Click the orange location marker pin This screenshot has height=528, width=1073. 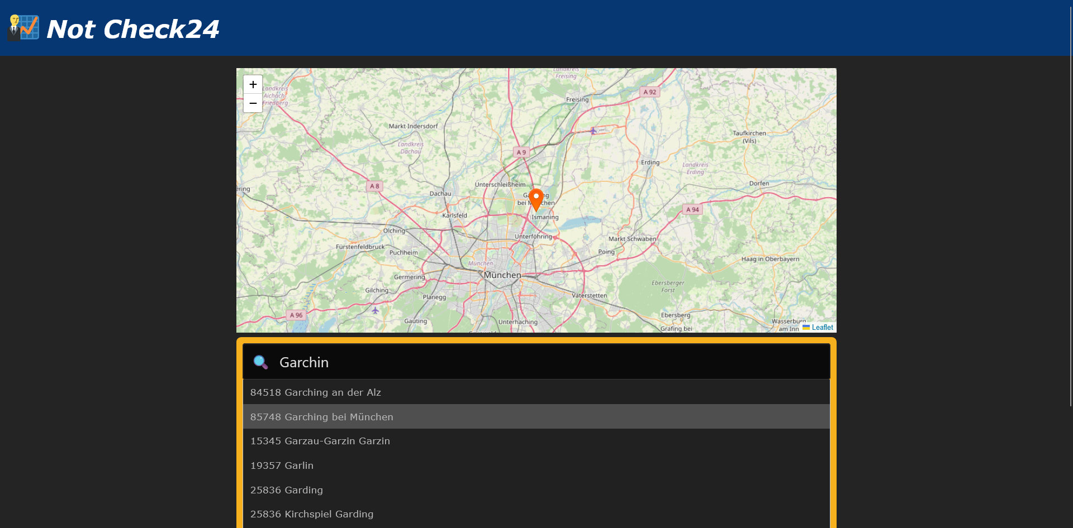pos(536,200)
